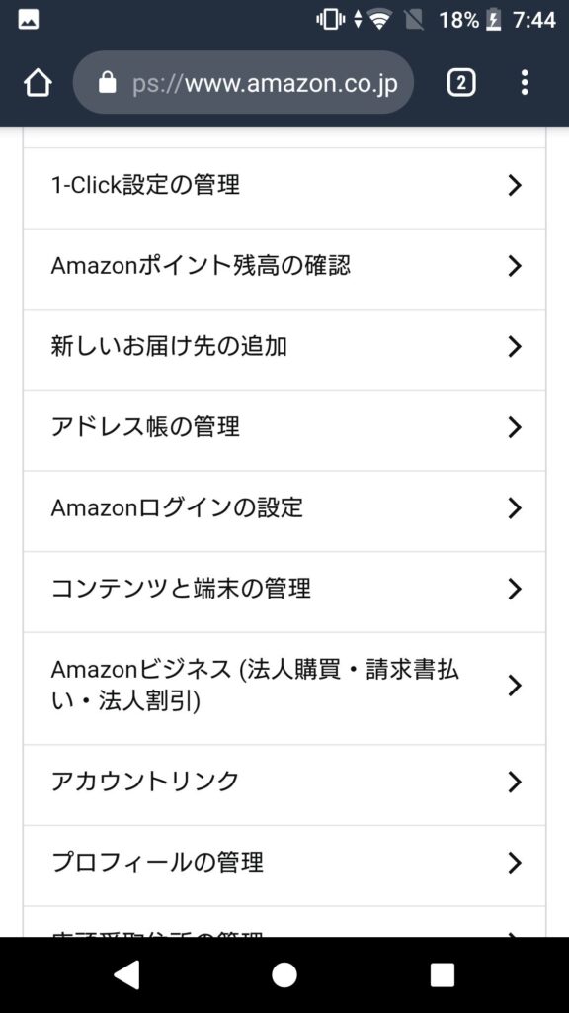The width and height of the screenshot is (569, 1013).
Task: Open the partially visible bottom list row
Action: pyautogui.click(x=284, y=922)
